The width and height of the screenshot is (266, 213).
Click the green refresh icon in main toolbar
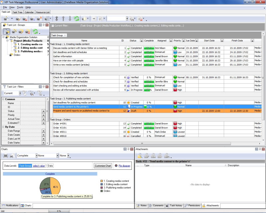tap(76, 19)
